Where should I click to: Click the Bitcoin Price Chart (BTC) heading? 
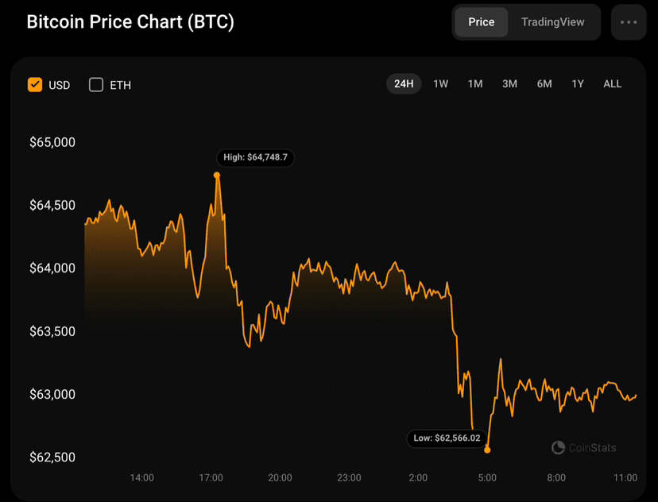130,22
